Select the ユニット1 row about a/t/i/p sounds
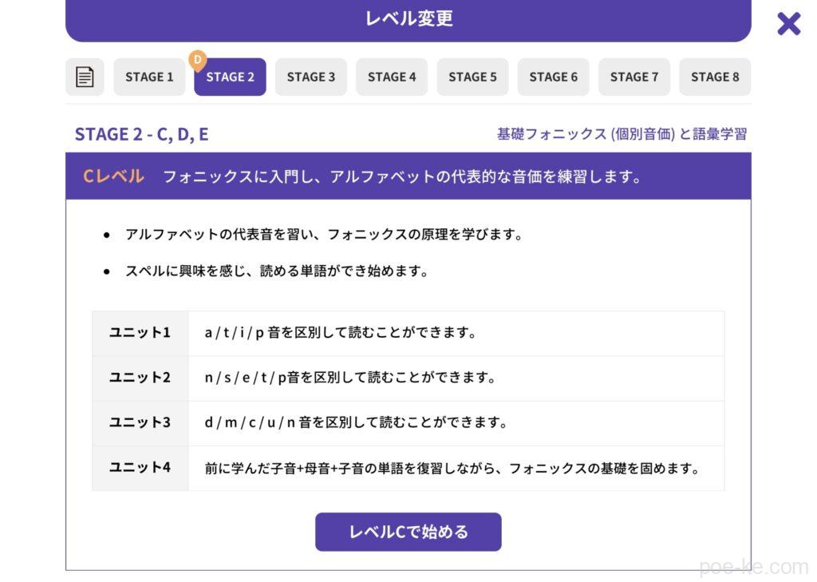The height and width of the screenshot is (582, 817). (408, 333)
